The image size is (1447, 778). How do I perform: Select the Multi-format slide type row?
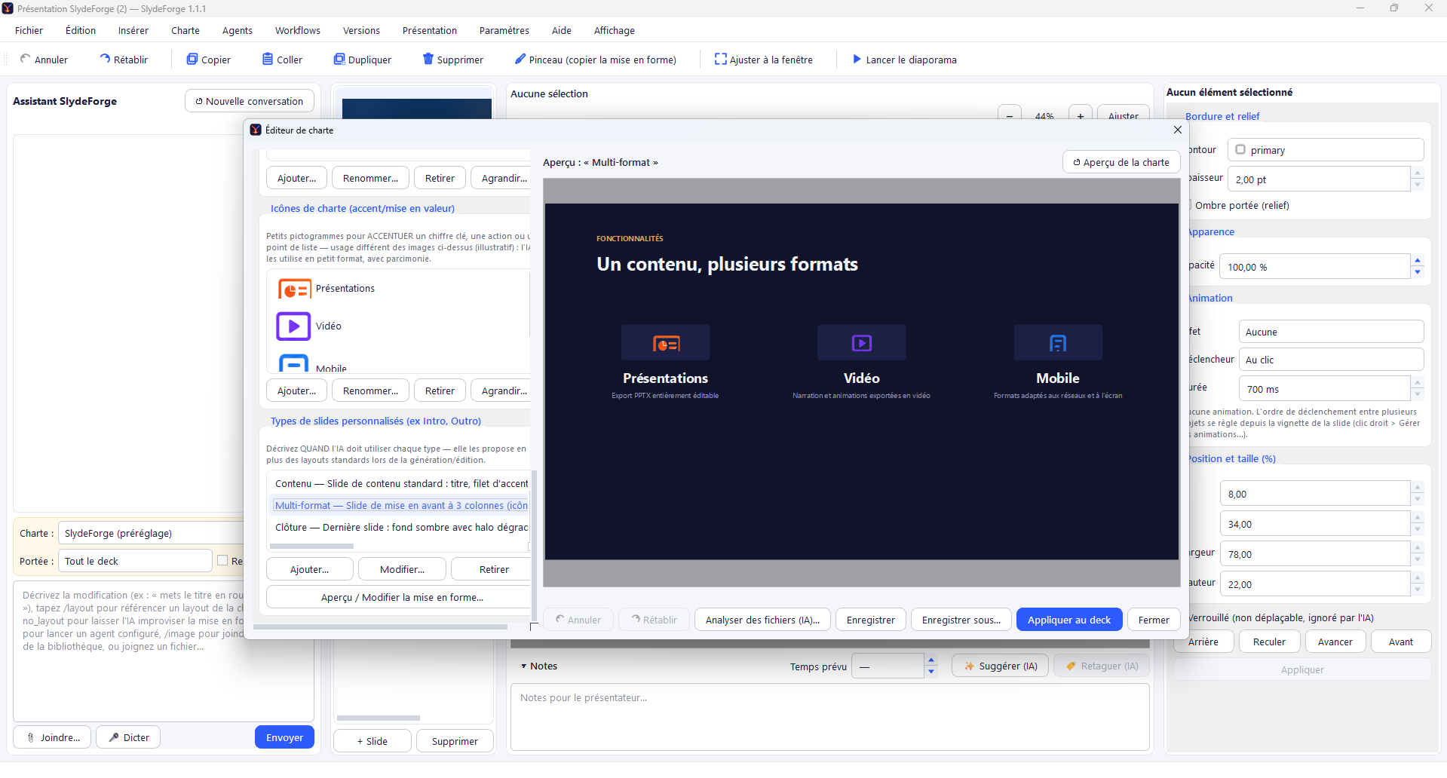tap(400, 505)
